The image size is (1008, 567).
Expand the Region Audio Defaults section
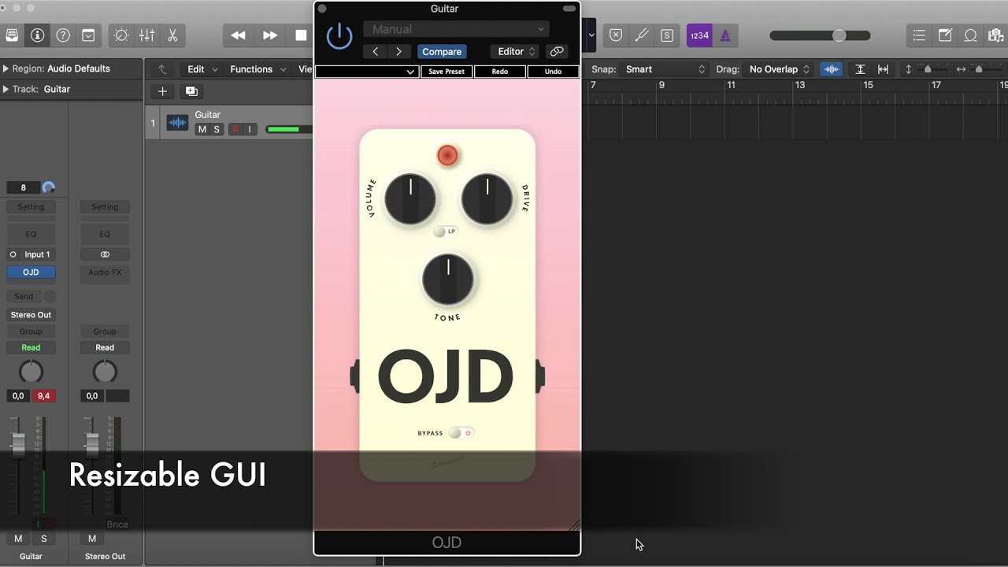(6, 69)
